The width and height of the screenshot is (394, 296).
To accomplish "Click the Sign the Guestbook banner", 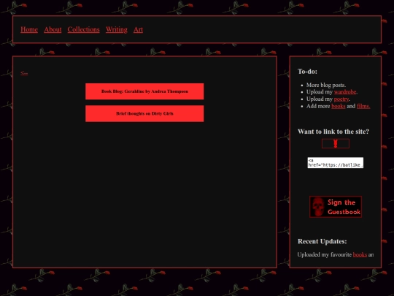I will pos(336,207).
